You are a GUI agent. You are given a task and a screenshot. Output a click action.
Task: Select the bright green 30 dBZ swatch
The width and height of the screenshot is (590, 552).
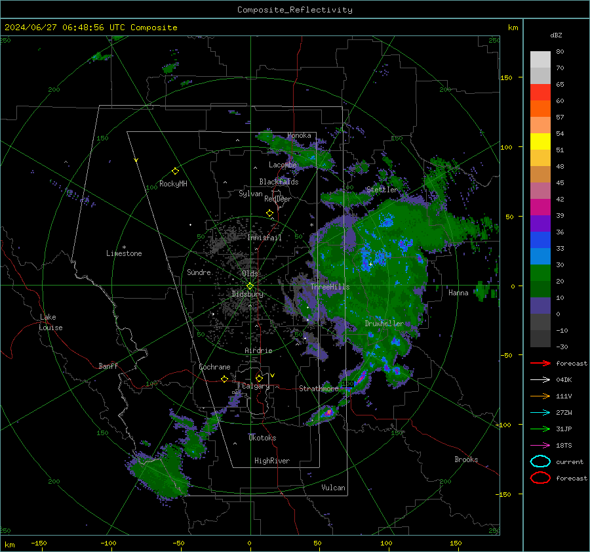pos(540,272)
